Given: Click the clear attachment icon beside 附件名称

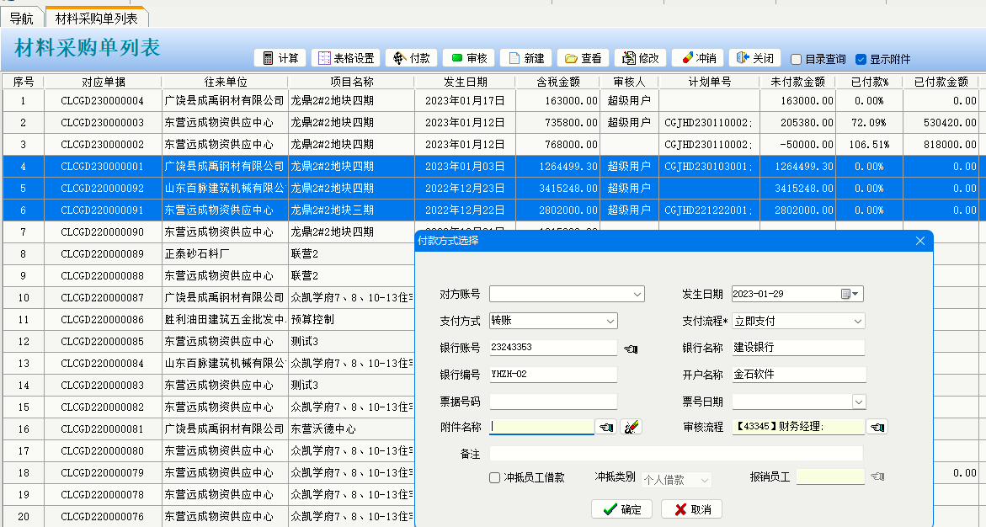Looking at the screenshot, I should click(x=631, y=427).
